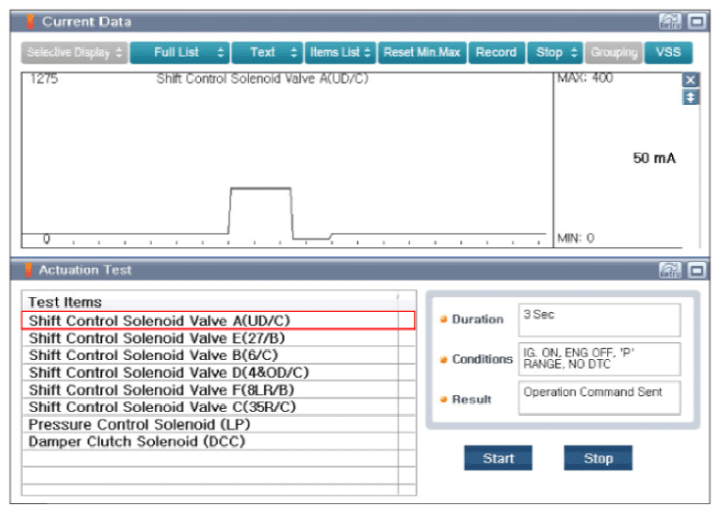Maximize the Actuation Test panel
Image resolution: width=720 pixels, height=513 pixels.
[697, 270]
